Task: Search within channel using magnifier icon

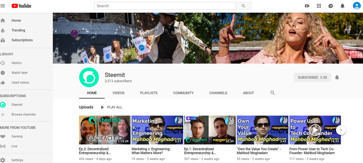Action: [x=273, y=93]
